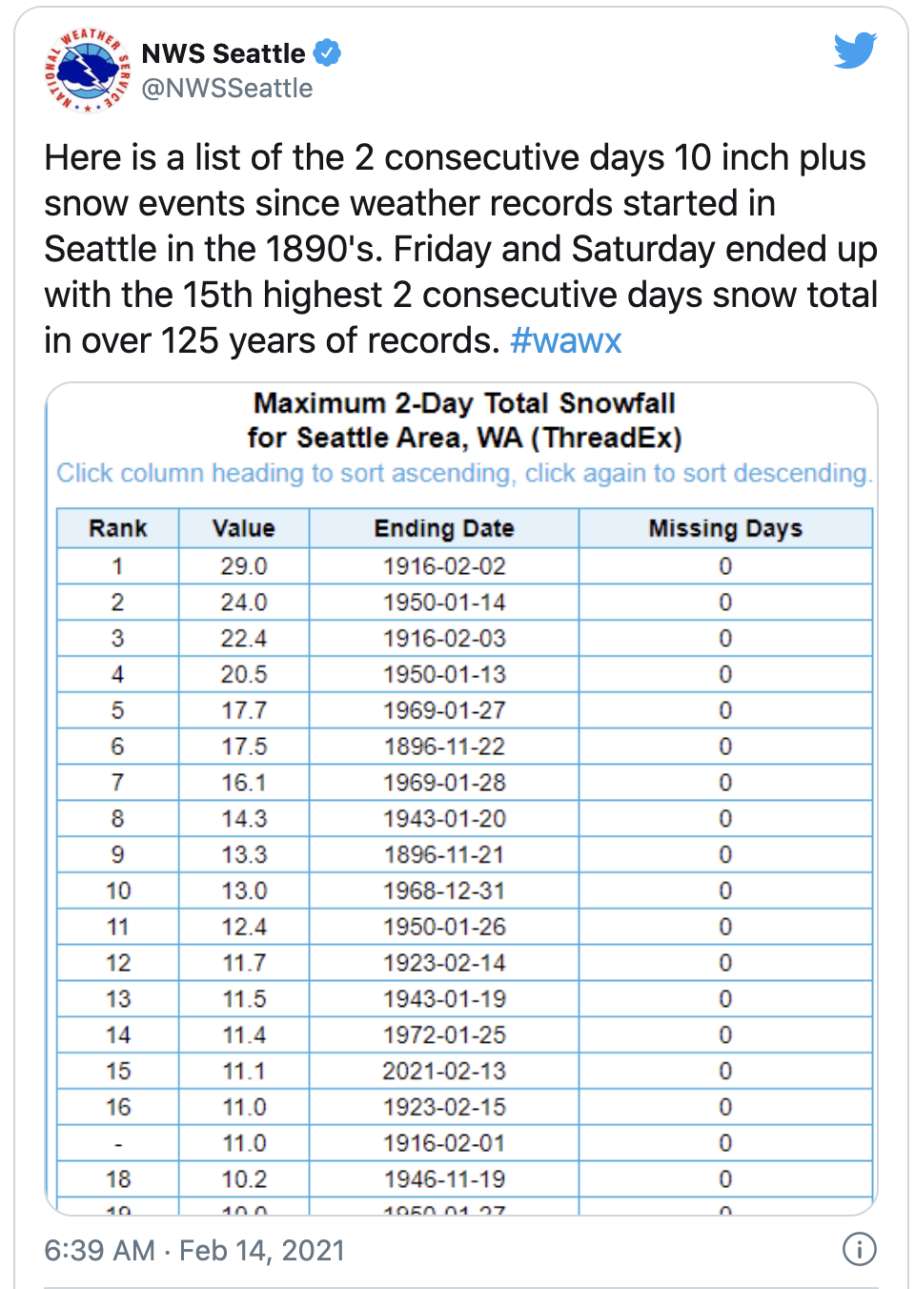Click the NWS Seattle profile avatar
This screenshot has height=1289, width=915.
(x=87, y=70)
